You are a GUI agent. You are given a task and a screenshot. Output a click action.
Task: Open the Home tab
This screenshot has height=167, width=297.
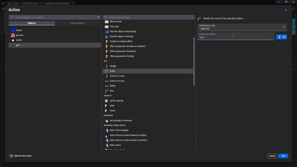coord(13,3)
